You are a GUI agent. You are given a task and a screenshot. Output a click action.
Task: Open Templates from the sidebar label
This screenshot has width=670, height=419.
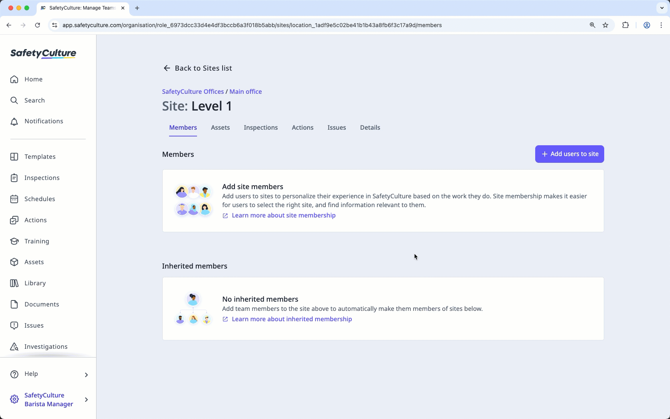tap(40, 157)
